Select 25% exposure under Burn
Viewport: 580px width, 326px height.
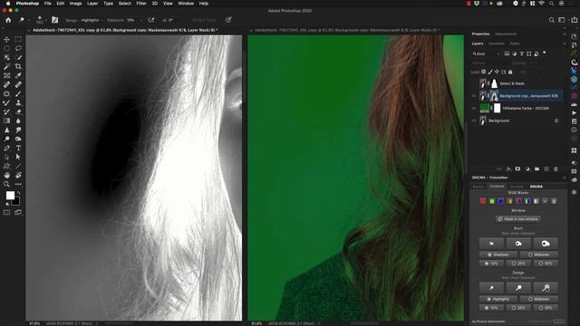click(x=518, y=264)
